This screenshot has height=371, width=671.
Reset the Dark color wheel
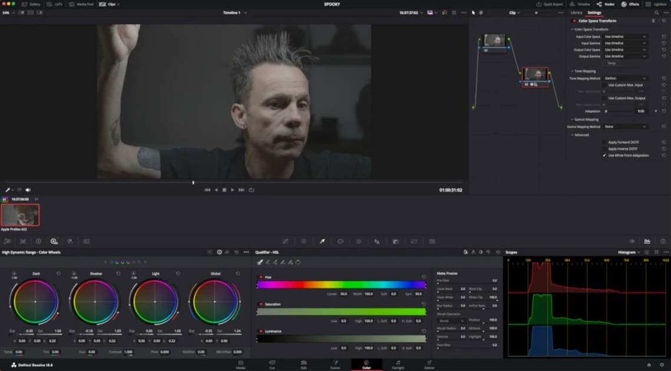[x=58, y=273]
